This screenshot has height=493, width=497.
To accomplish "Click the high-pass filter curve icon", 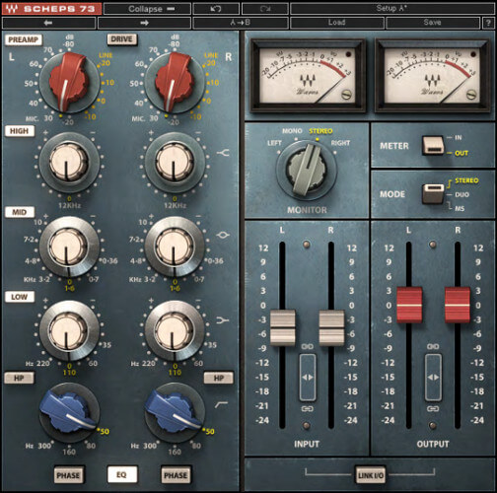I will [221, 405].
